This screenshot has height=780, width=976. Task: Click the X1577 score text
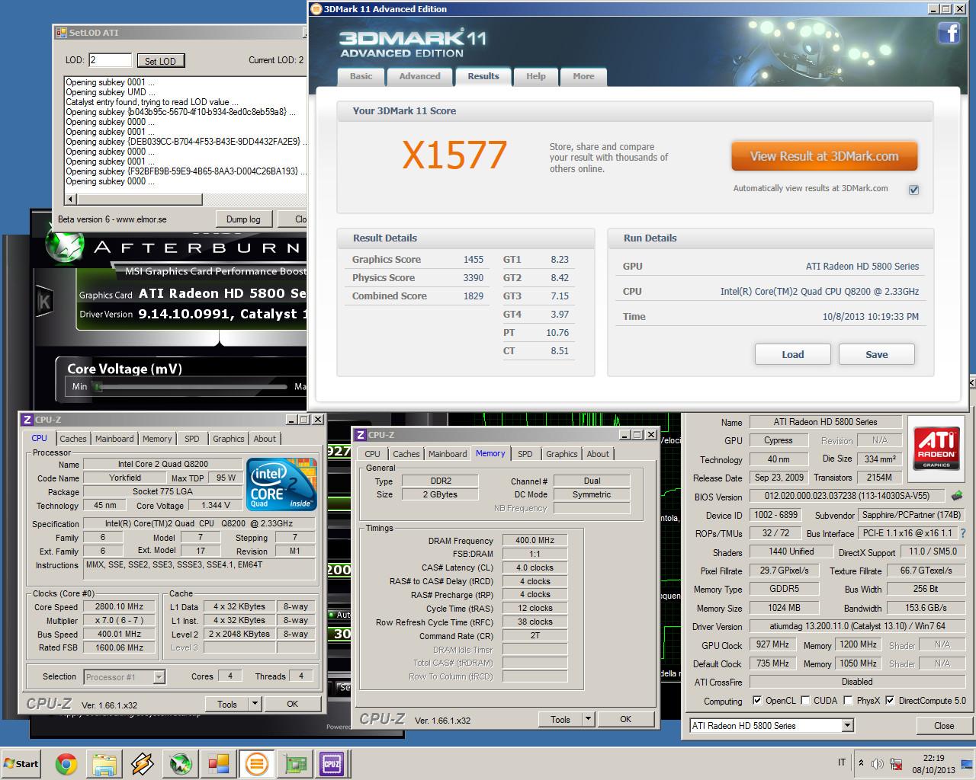[454, 155]
